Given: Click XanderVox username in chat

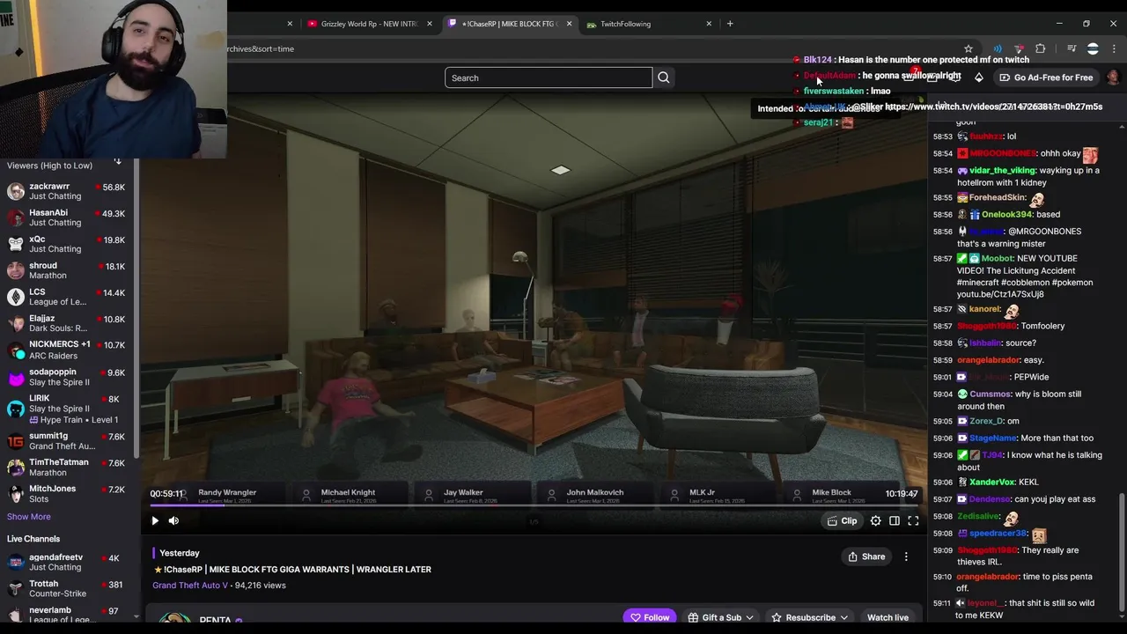Looking at the screenshot, I should 991,482.
